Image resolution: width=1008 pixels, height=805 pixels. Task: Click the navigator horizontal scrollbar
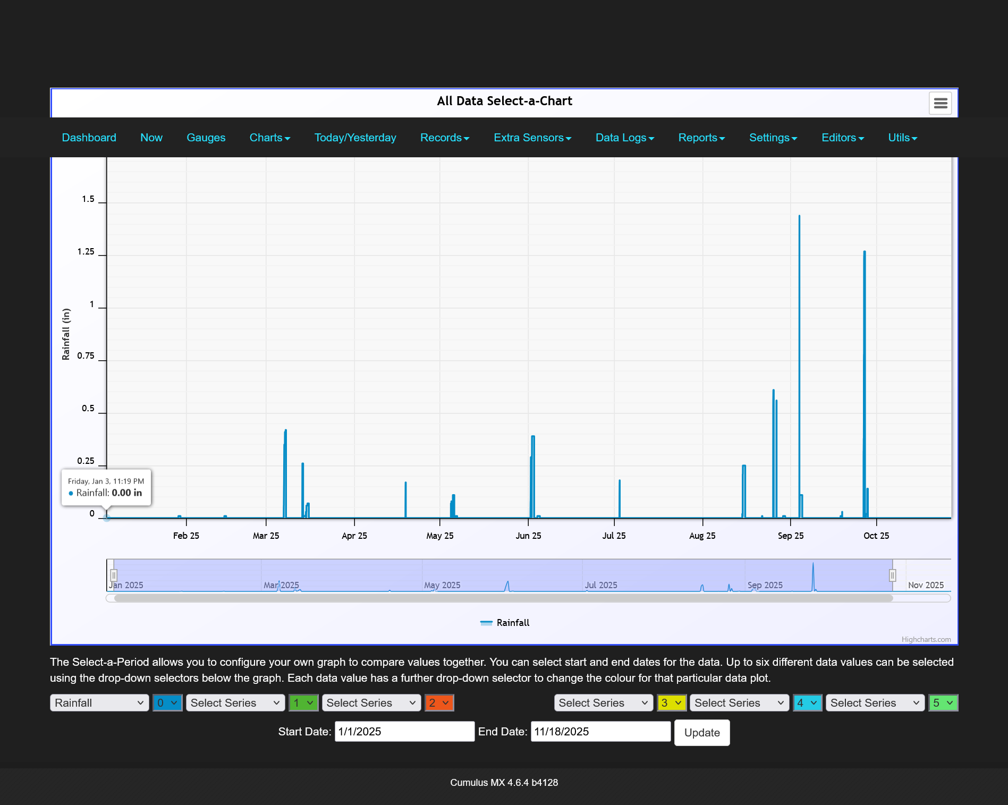coord(503,598)
